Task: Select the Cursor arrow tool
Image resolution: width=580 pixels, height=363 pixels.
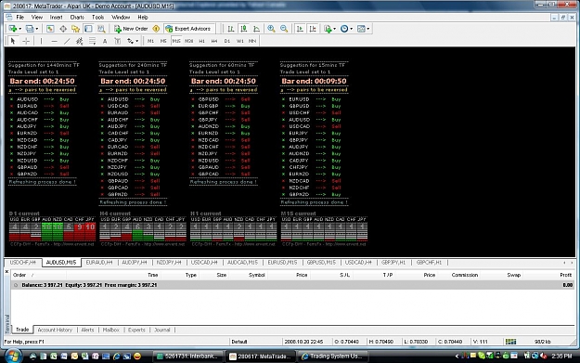Action: (13, 41)
